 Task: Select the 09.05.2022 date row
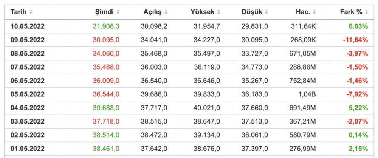(x=189, y=40)
